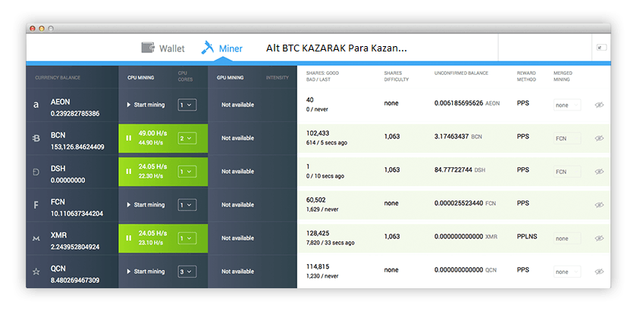Screen dimensions: 637x317
Task: Switch to the Miner tab
Action: coord(221,48)
